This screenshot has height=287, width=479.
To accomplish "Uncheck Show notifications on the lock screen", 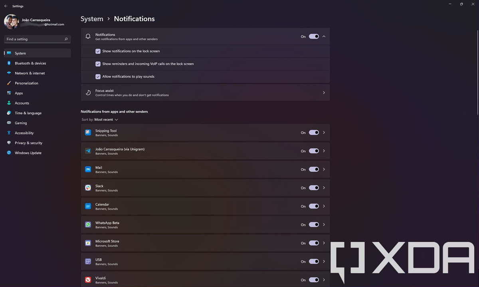I will click(x=98, y=51).
